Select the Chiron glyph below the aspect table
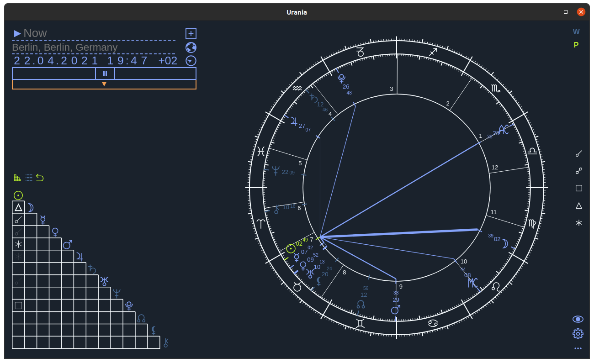This screenshot has height=363, width=594. [x=166, y=342]
